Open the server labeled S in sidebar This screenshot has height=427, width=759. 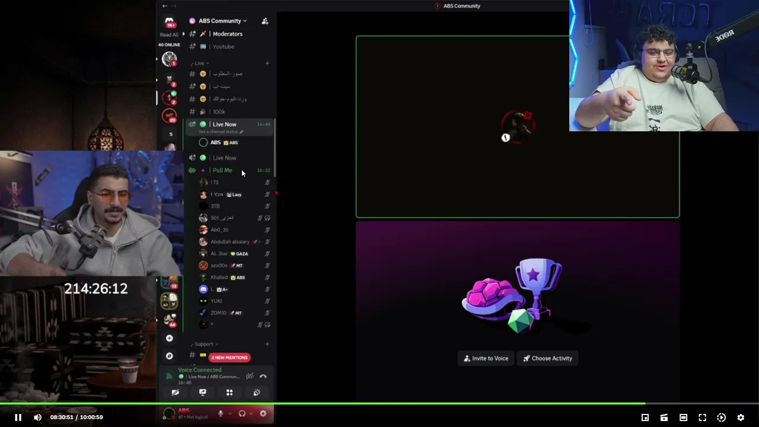171,135
